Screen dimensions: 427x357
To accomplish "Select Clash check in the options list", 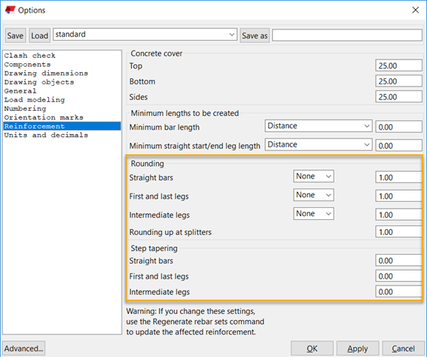I will [x=29, y=56].
